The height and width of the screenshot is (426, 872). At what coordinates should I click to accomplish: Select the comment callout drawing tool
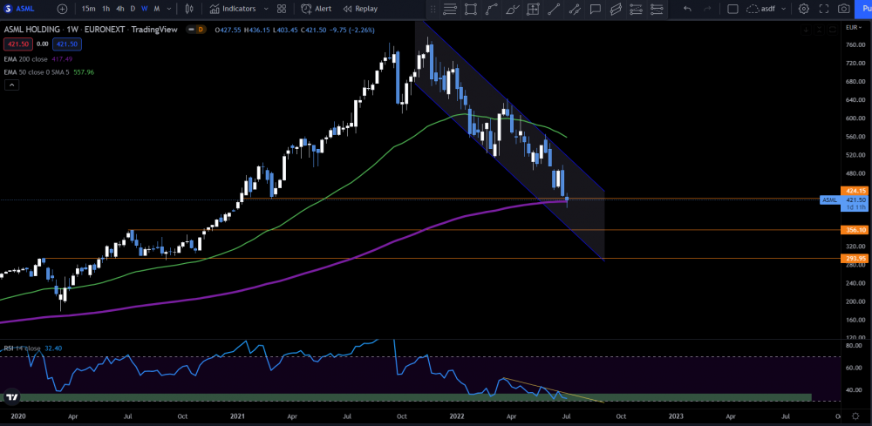(595, 10)
